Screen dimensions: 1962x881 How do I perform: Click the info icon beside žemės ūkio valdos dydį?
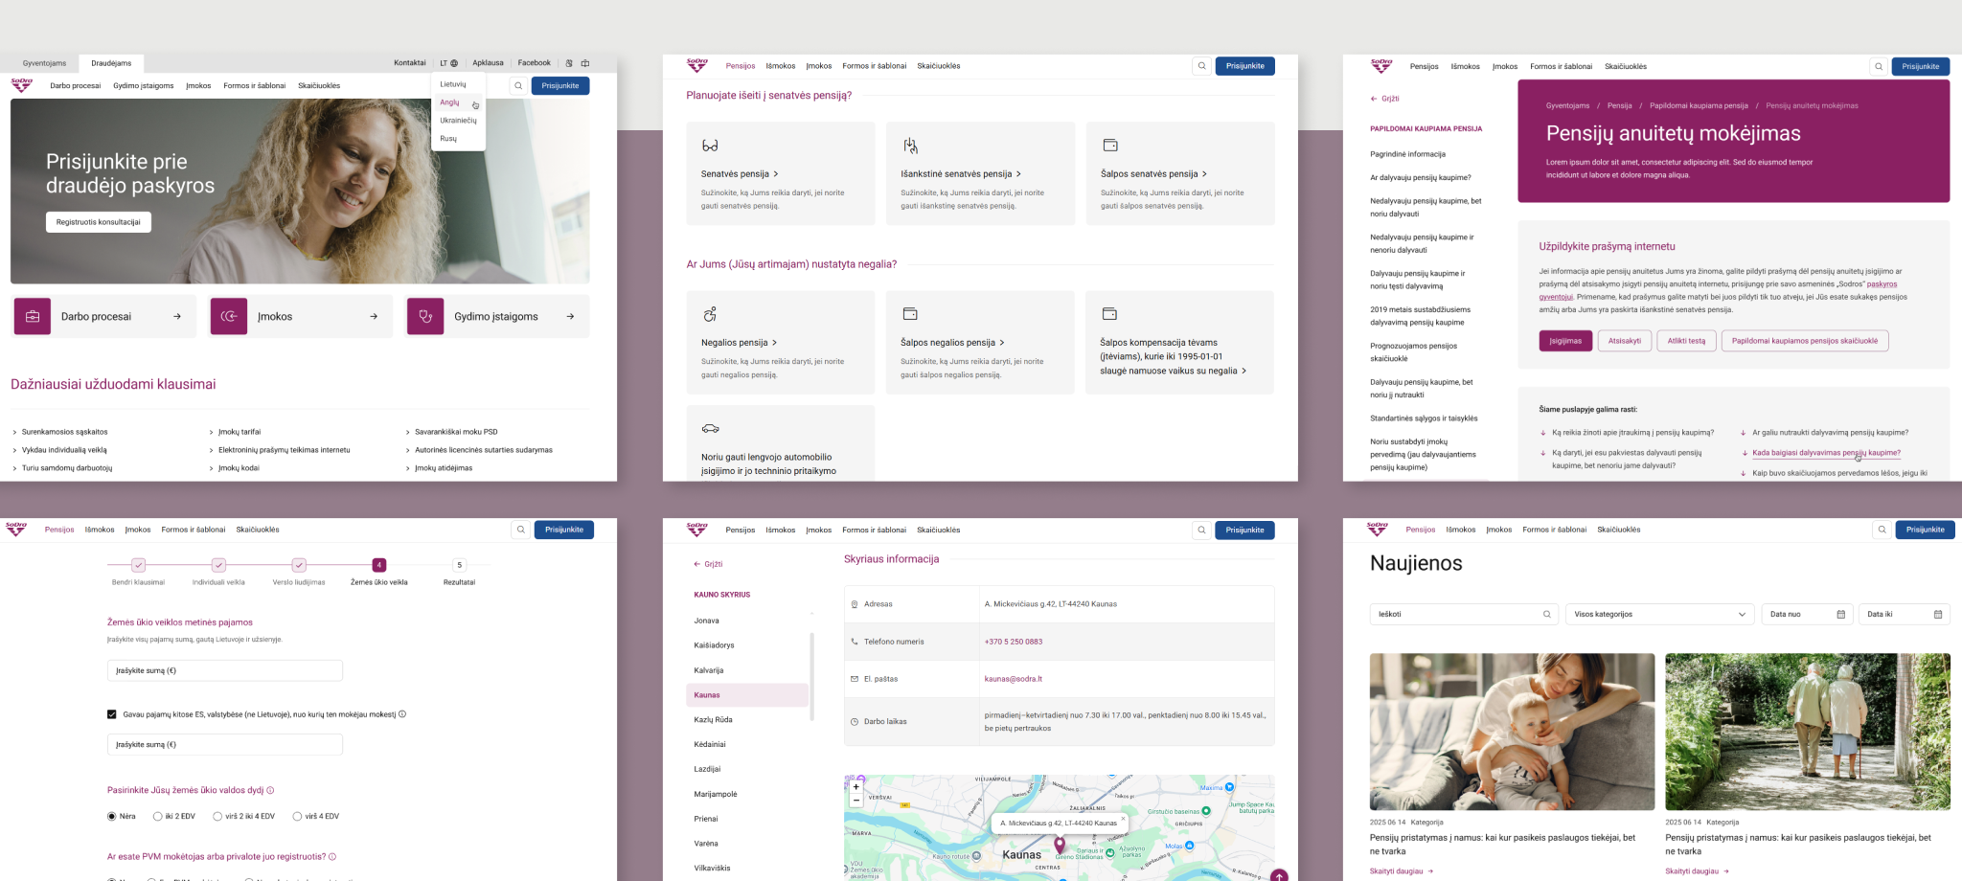[270, 791]
